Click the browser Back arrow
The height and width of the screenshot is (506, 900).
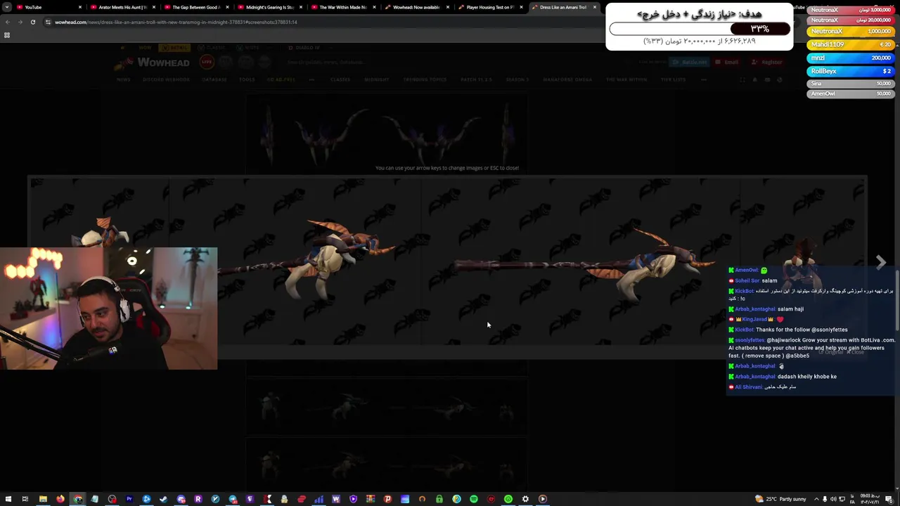click(x=7, y=22)
